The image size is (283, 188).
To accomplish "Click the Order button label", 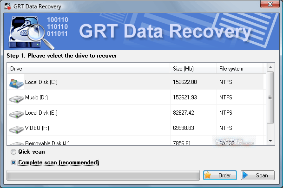I will tap(224, 175).
